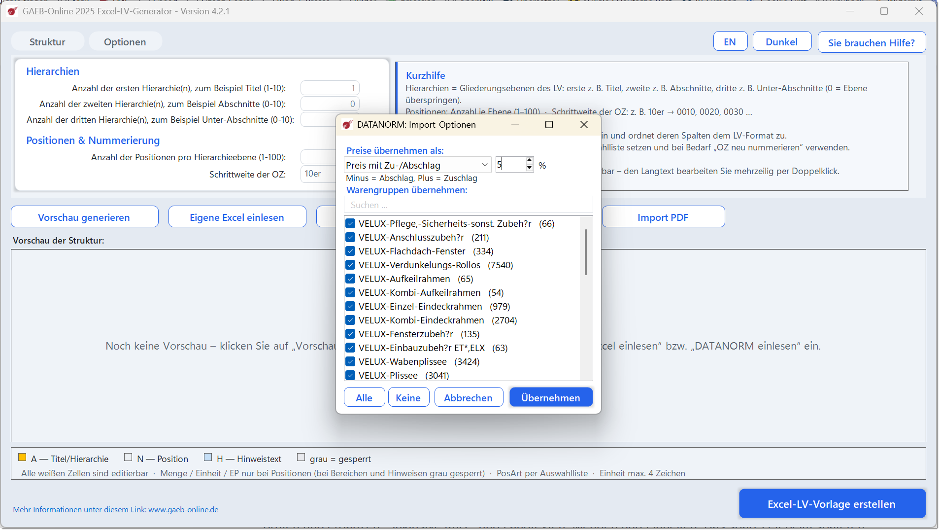Click the percentage value input field
The width and height of the screenshot is (940, 531).
tap(511, 165)
